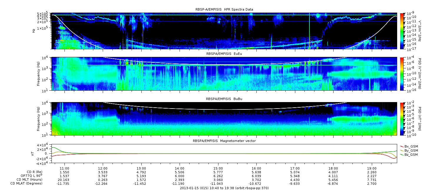This screenshot has width=426, height=193.
Task: Click the HFR Spectra color bar
Action: click(402, 31)
